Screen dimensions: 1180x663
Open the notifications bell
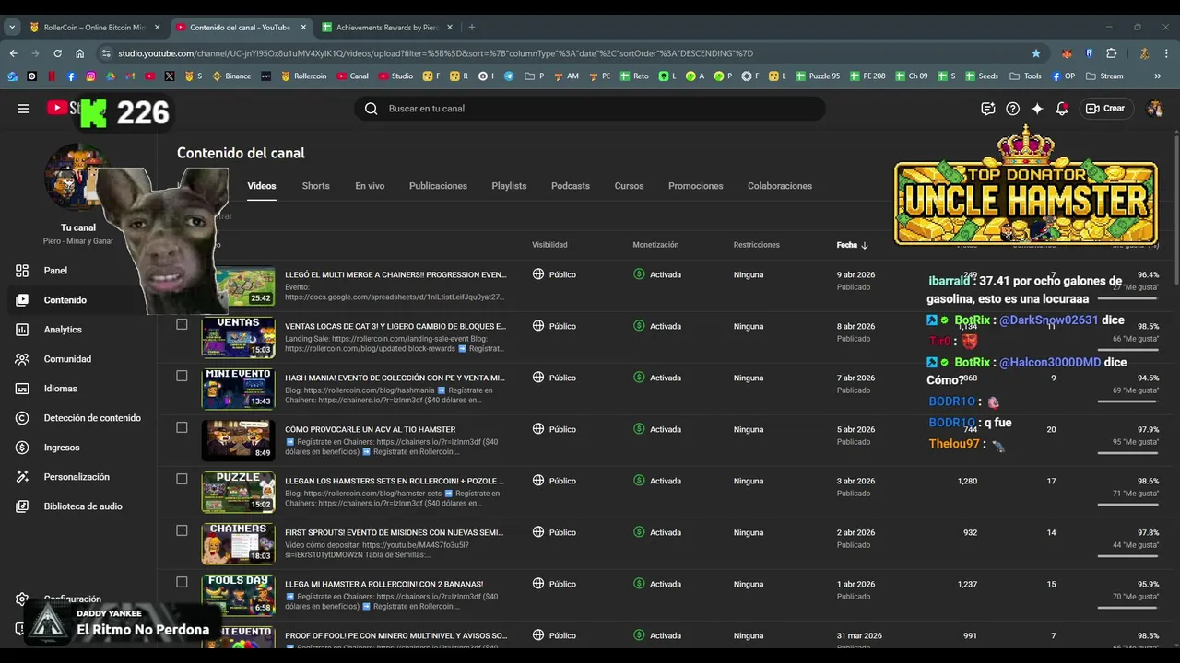(1062, 109)
